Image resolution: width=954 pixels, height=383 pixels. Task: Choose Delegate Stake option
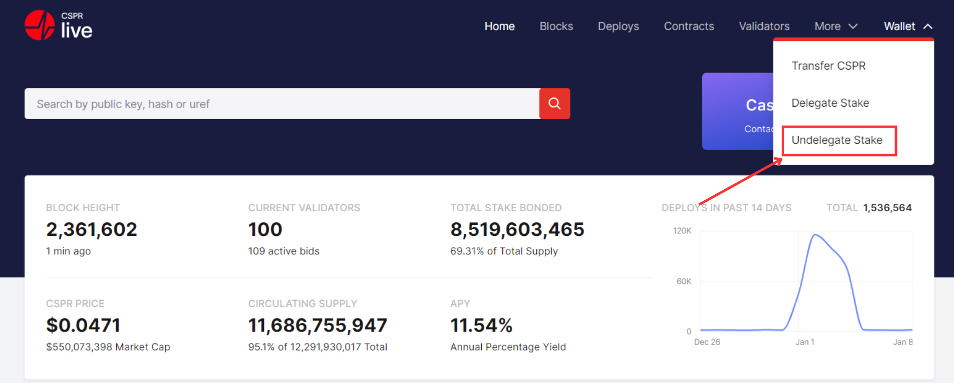[x=830, y=103]
